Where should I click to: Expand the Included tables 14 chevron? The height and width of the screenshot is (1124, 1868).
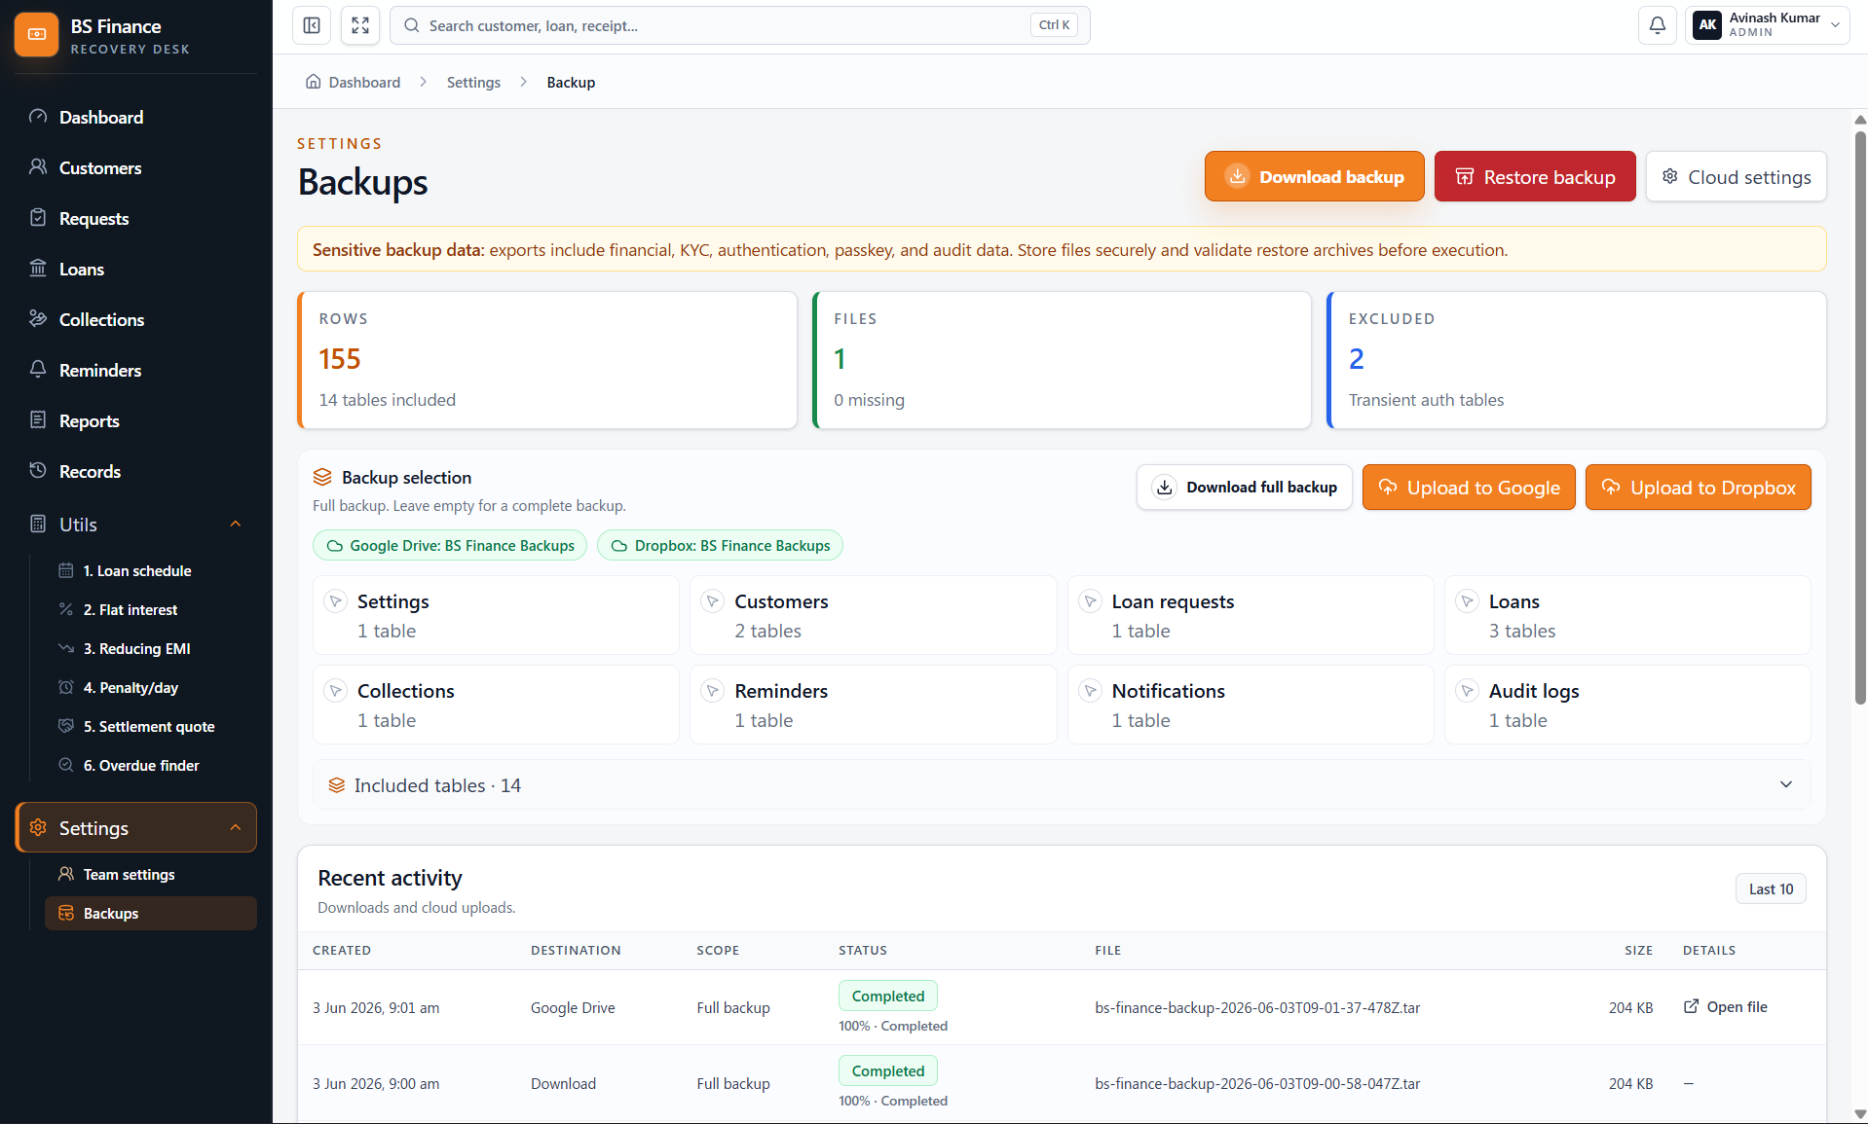pyautogui.click(x=1786, y=784)
